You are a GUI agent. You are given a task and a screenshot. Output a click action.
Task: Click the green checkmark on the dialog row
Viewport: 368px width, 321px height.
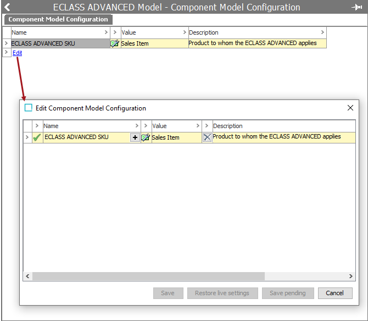(x=37, y=137)
